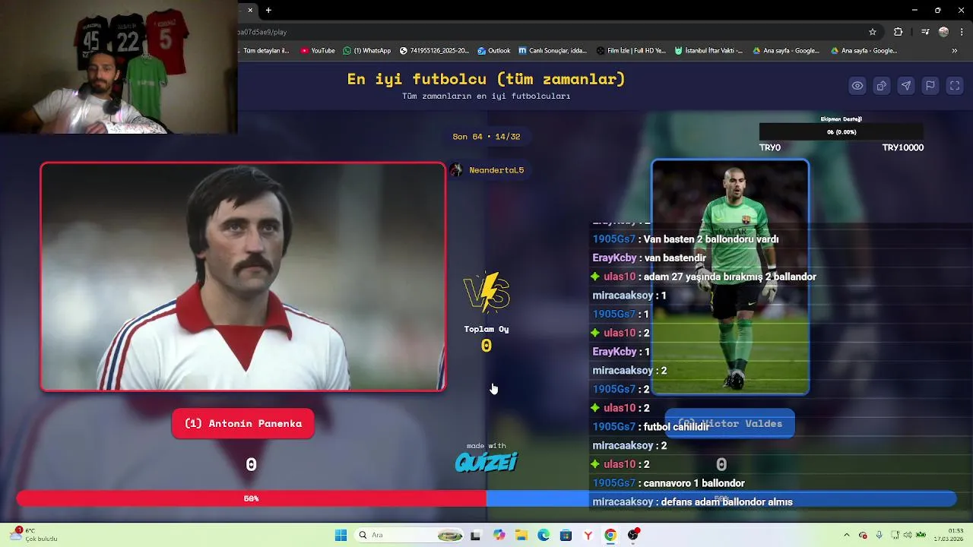Click the quiz title 'En iyi futbolcu (tüm zamanlar)'
The height and width of the screenshot is (547, 973).
coord(486,79)
